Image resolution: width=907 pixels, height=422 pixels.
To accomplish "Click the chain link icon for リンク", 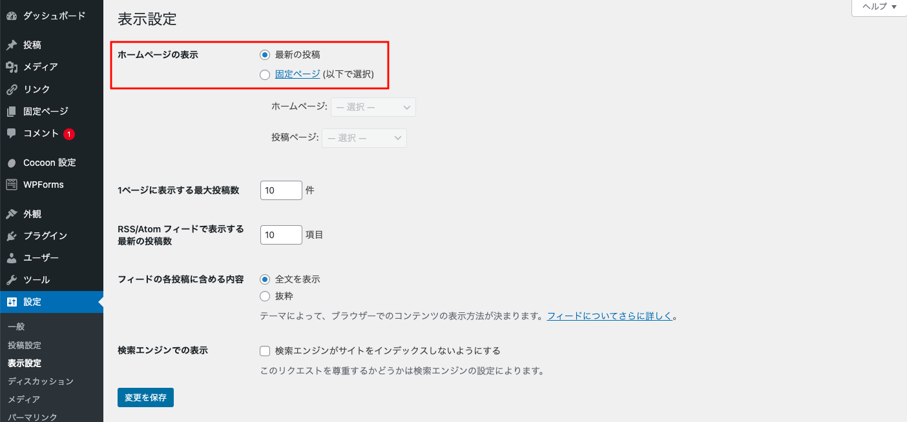I will coord(12,89).
